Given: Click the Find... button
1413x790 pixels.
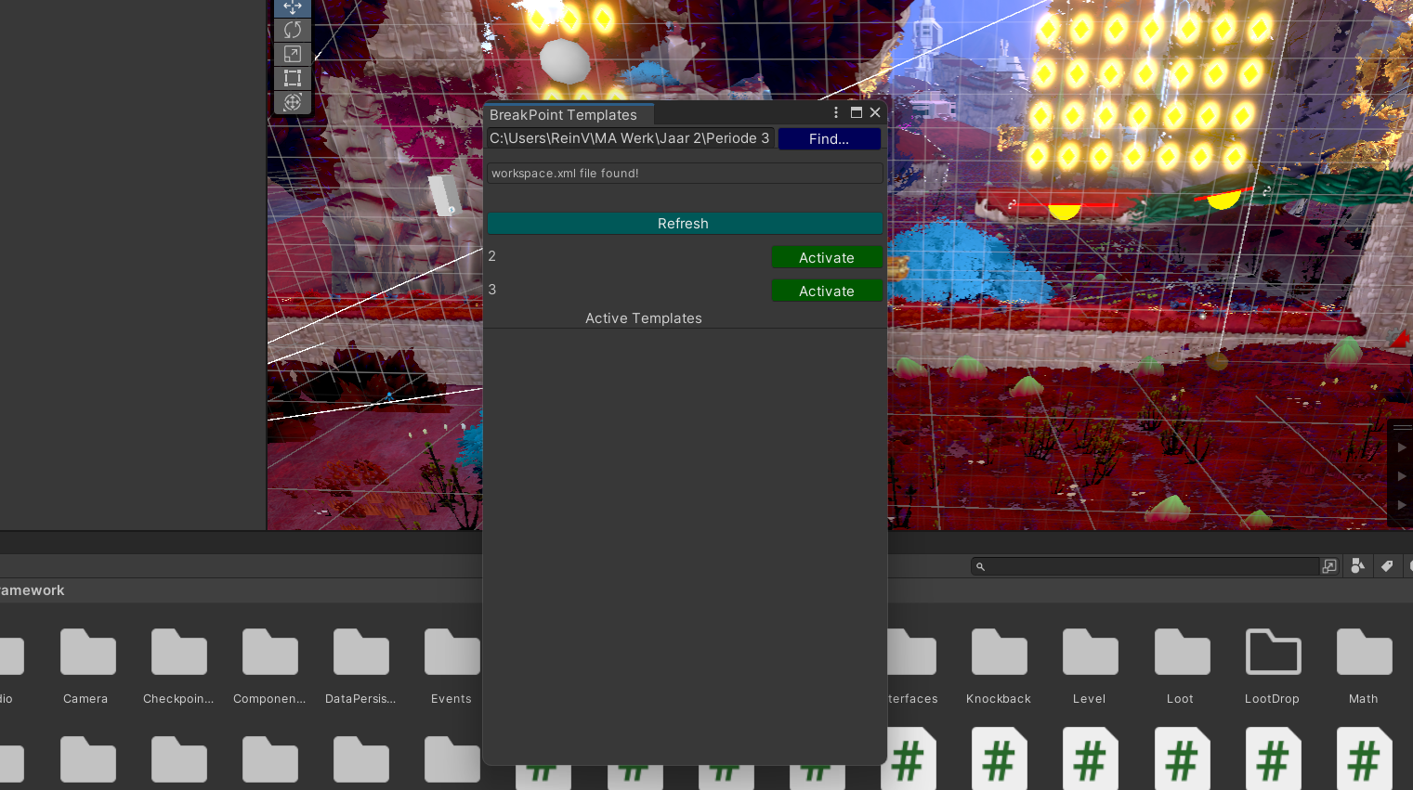Looking at the screenshot, I should (x=829, y=139).
